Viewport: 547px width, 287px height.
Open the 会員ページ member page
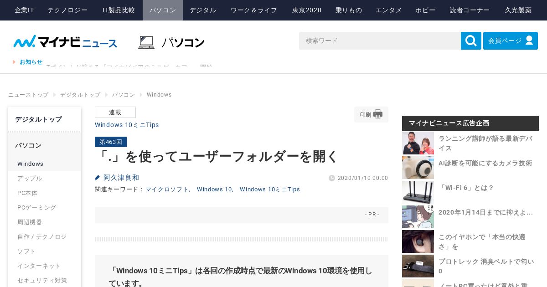pos(511,41)
